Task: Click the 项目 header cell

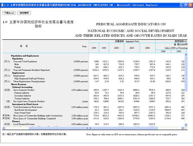Action: (x=24, y=46)
